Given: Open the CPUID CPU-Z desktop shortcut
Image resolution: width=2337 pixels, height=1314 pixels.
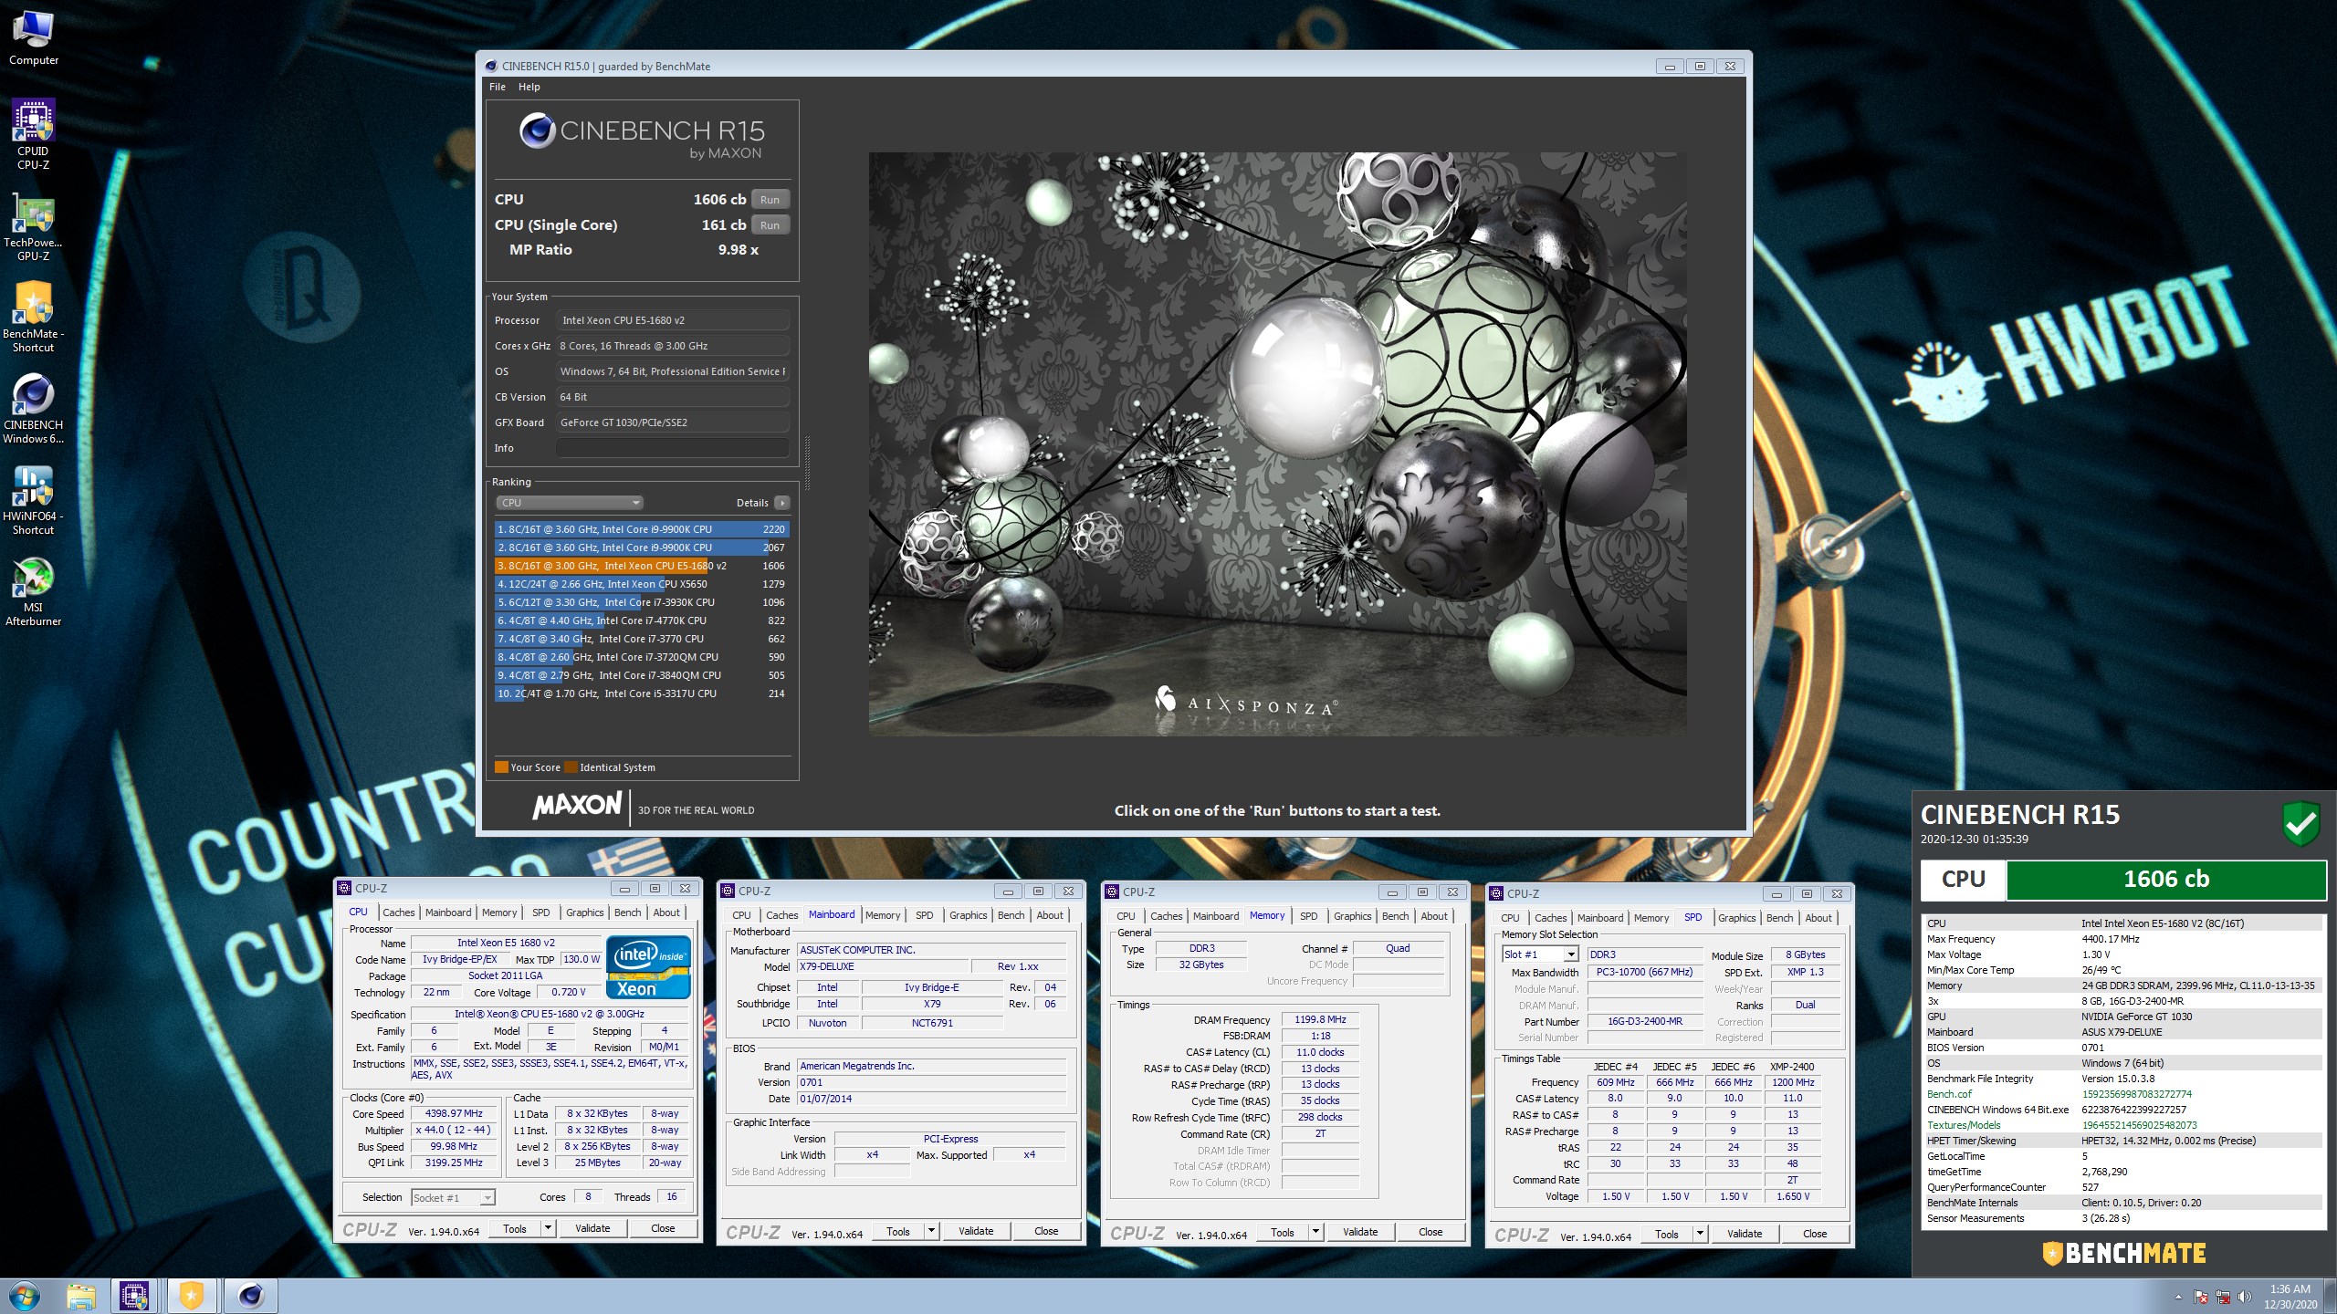Looking at the screenshot, I should (x=34, y=133).
